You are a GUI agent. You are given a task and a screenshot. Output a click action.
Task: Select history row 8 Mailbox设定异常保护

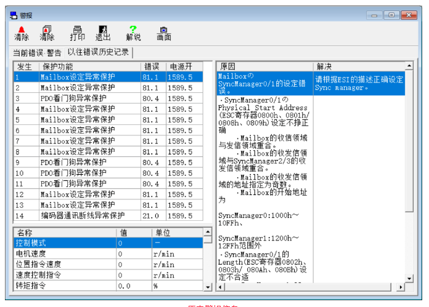click(x=108, y=151)
